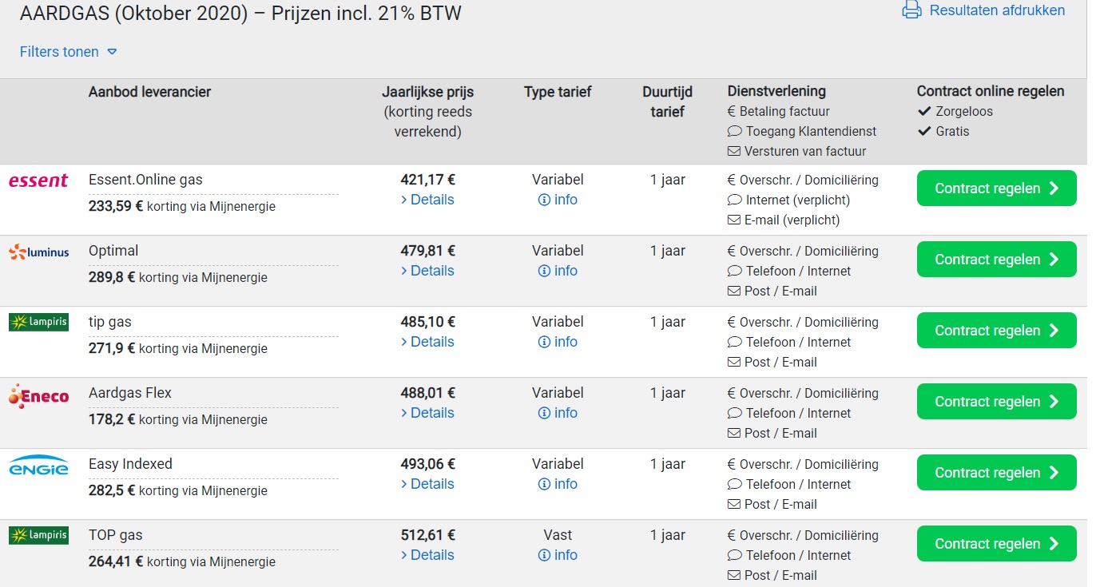This screenshot has width=1096, height=587.
Task: Click the Essent supplier logo
Action: 38,180
